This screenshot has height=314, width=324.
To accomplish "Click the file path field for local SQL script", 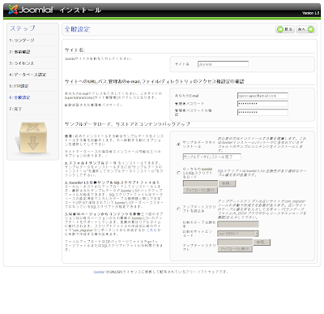I will point(200,183).
